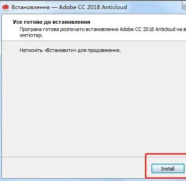Click the Adobe Creative Cloud title bar icon

pyautogui.click(x=6, y=7)
